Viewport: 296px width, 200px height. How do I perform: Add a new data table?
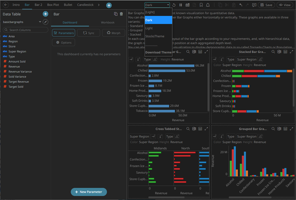pos(46,14)
